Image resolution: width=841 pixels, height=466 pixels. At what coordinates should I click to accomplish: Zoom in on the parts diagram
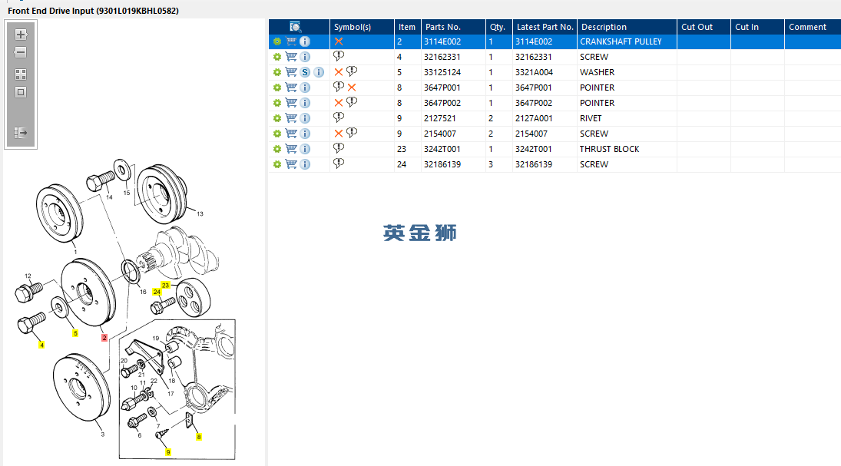[x=21, y=35]
